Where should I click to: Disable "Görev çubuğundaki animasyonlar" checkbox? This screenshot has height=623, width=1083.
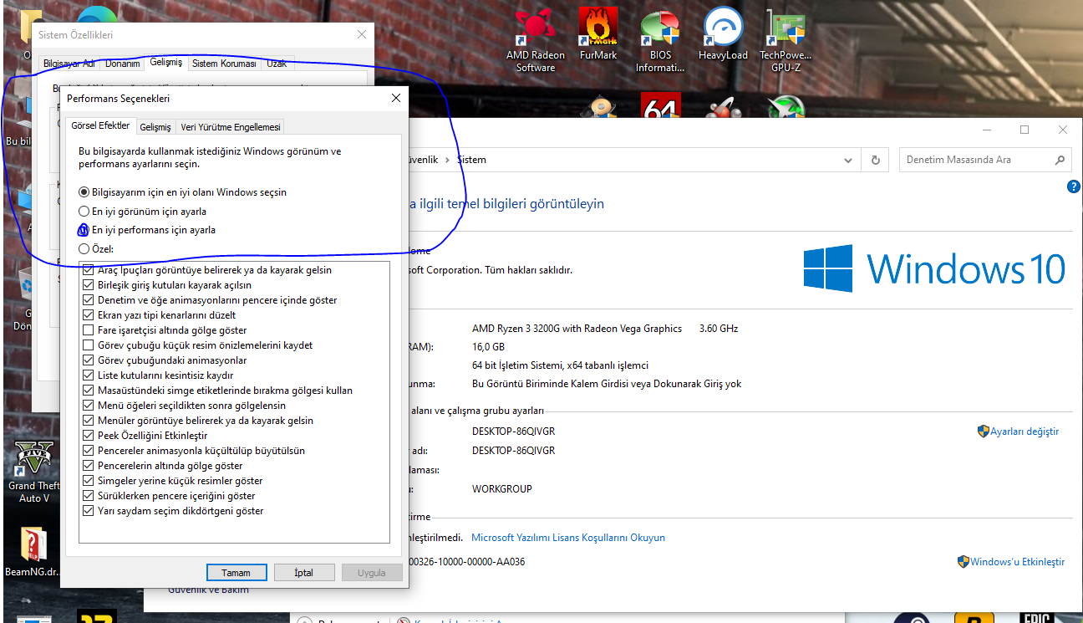[89, 360]
